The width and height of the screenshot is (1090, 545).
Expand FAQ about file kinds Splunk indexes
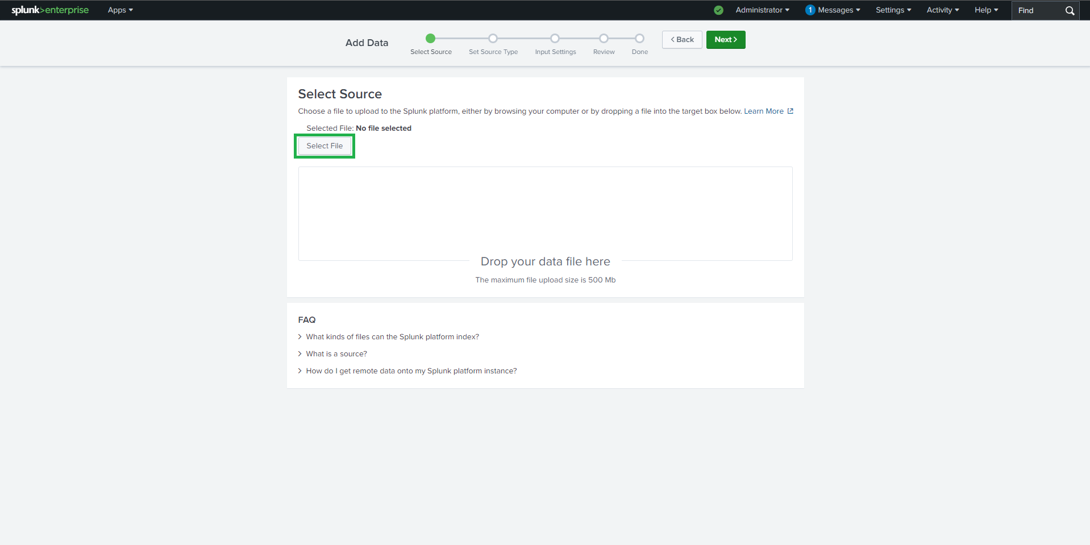tap(392, 337)
